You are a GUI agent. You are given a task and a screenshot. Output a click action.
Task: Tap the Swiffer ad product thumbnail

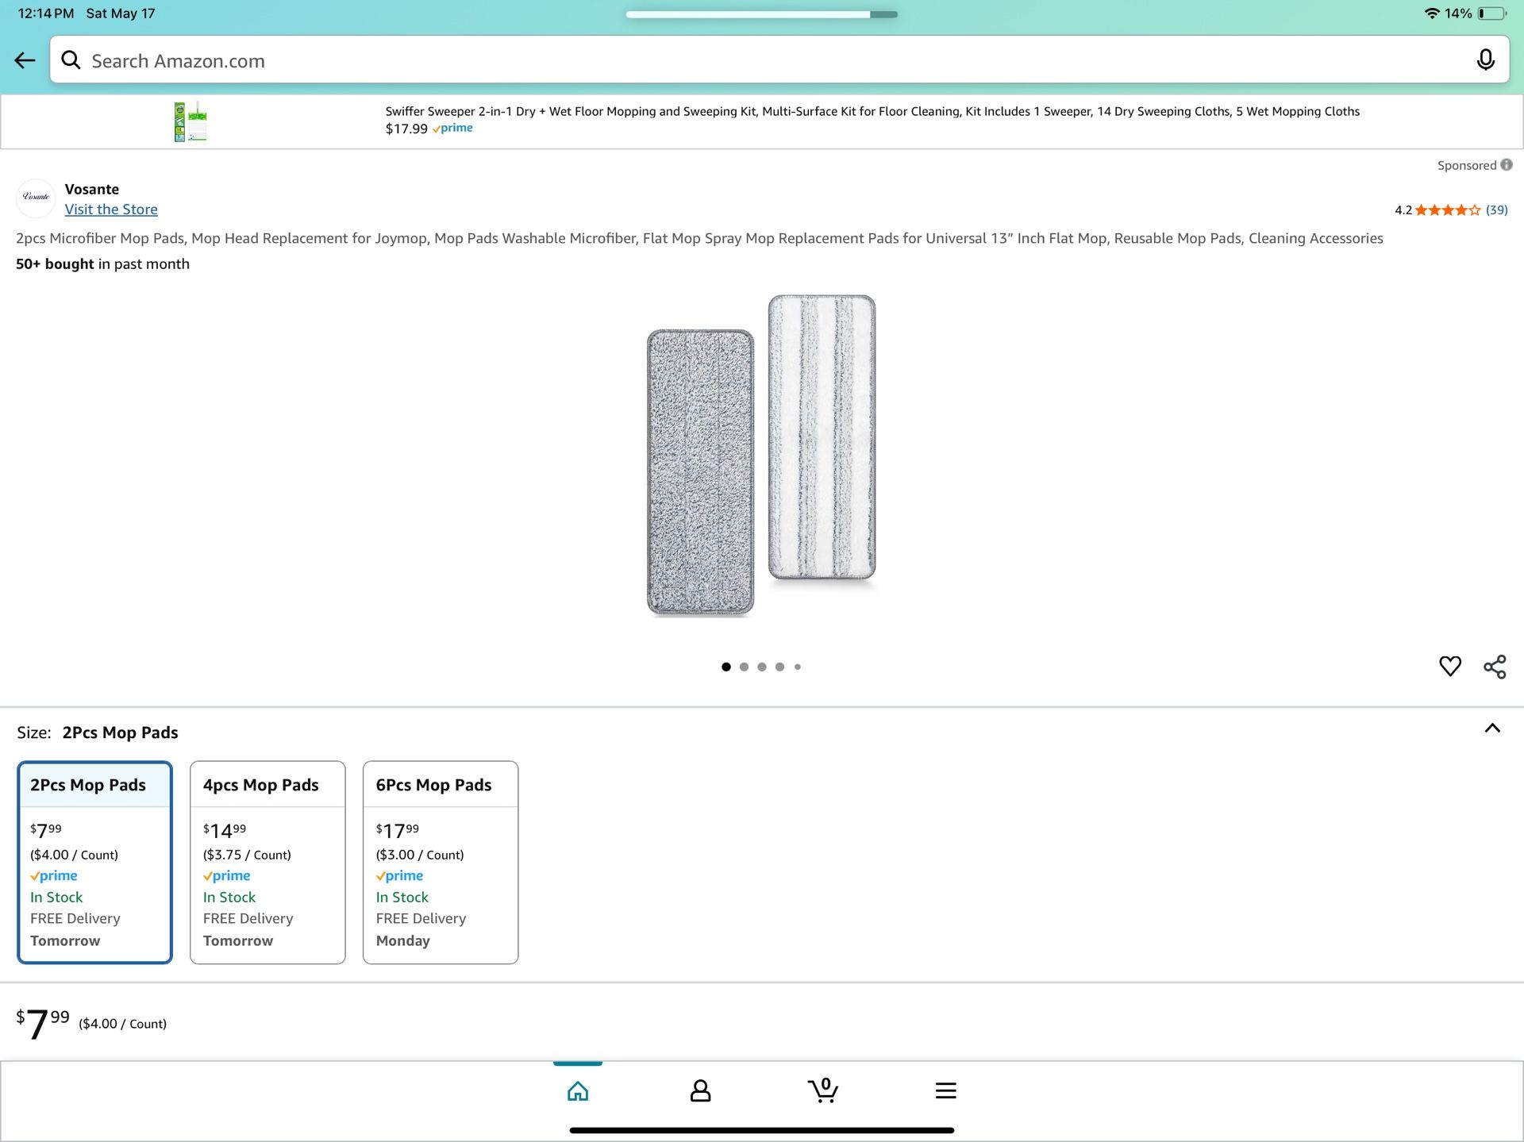[190, 121]
